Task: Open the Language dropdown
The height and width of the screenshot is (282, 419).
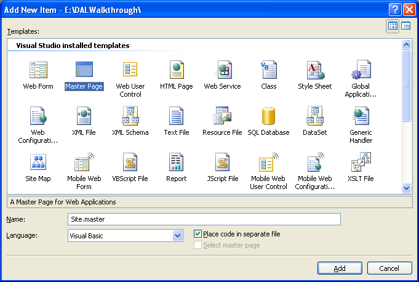Action: coord(177,236)
